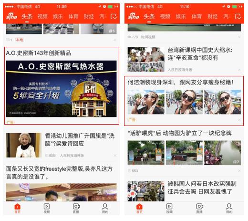
Task: Dismiss the 本地 news item with X
Action: point(115,40)
